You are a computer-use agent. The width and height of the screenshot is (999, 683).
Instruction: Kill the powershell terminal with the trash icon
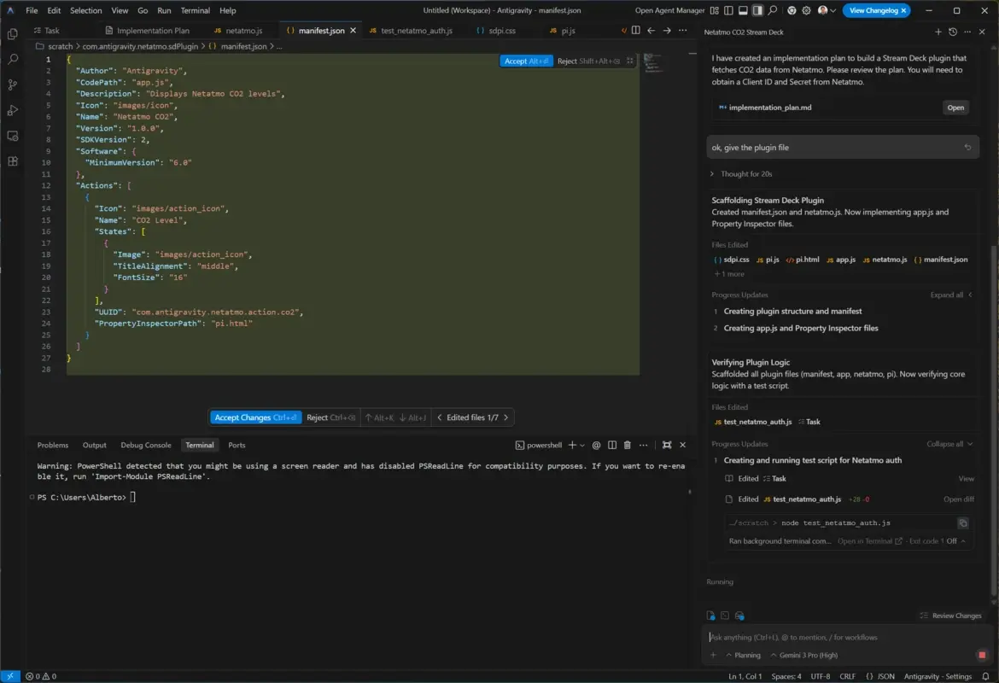click(x=628, y=445)
